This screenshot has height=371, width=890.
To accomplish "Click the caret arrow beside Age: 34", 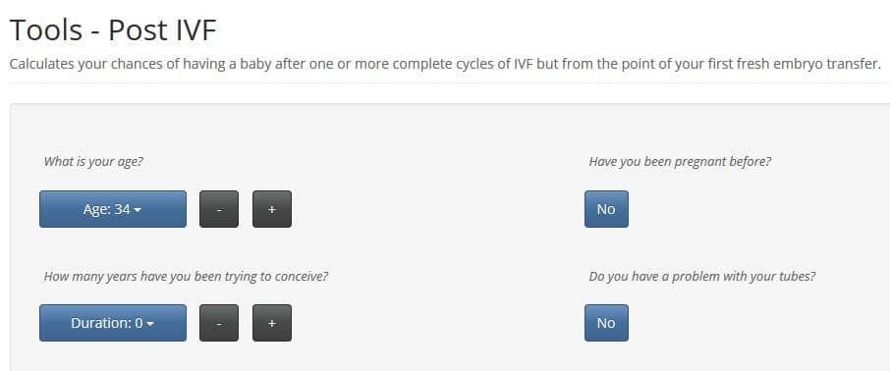I will [x=138, y=210].
